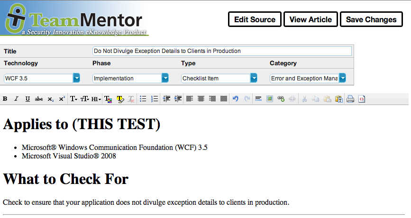The image size is (411, 218).
Task: Click the undo arrow icon
Action: click(236, 99)
